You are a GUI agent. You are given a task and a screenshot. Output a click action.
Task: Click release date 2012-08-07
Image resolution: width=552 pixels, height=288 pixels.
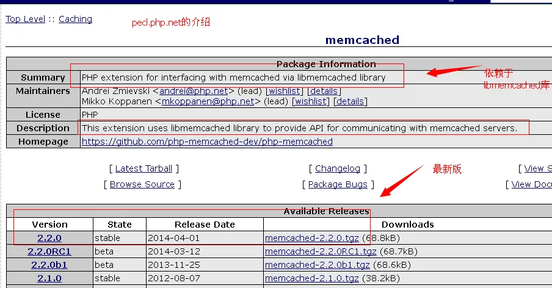click(x=174, y=278)
